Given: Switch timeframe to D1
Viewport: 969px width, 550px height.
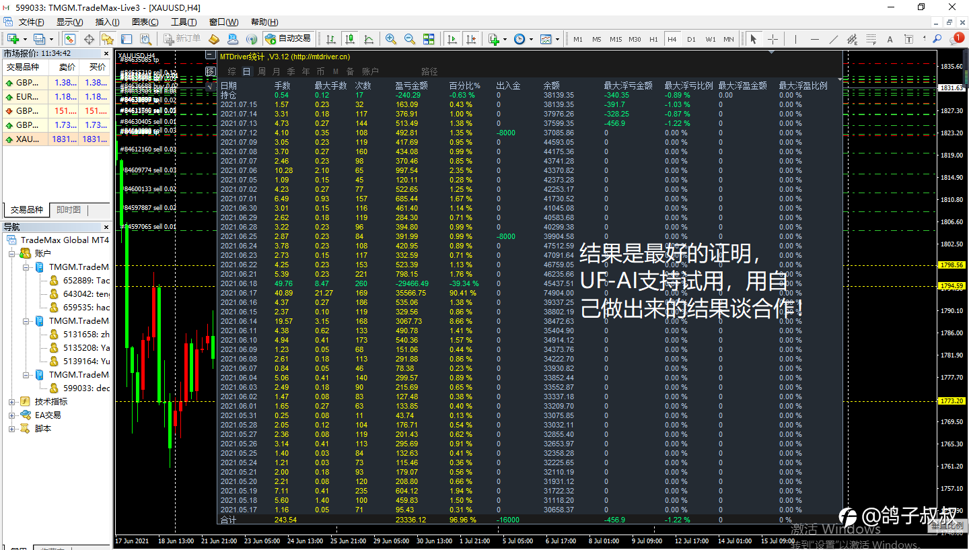Looking at the screenshot, I should point(691,39).
